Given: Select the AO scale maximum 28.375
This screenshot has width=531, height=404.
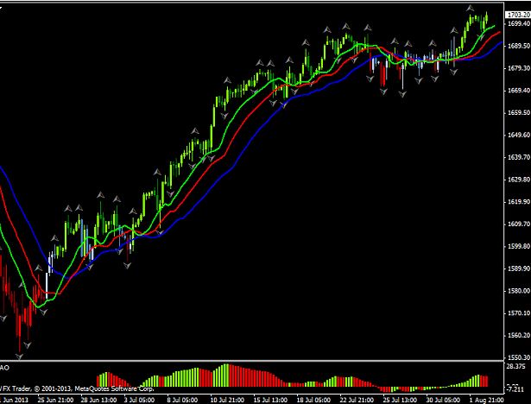Looking at the screenshot, I should (517, 366).
